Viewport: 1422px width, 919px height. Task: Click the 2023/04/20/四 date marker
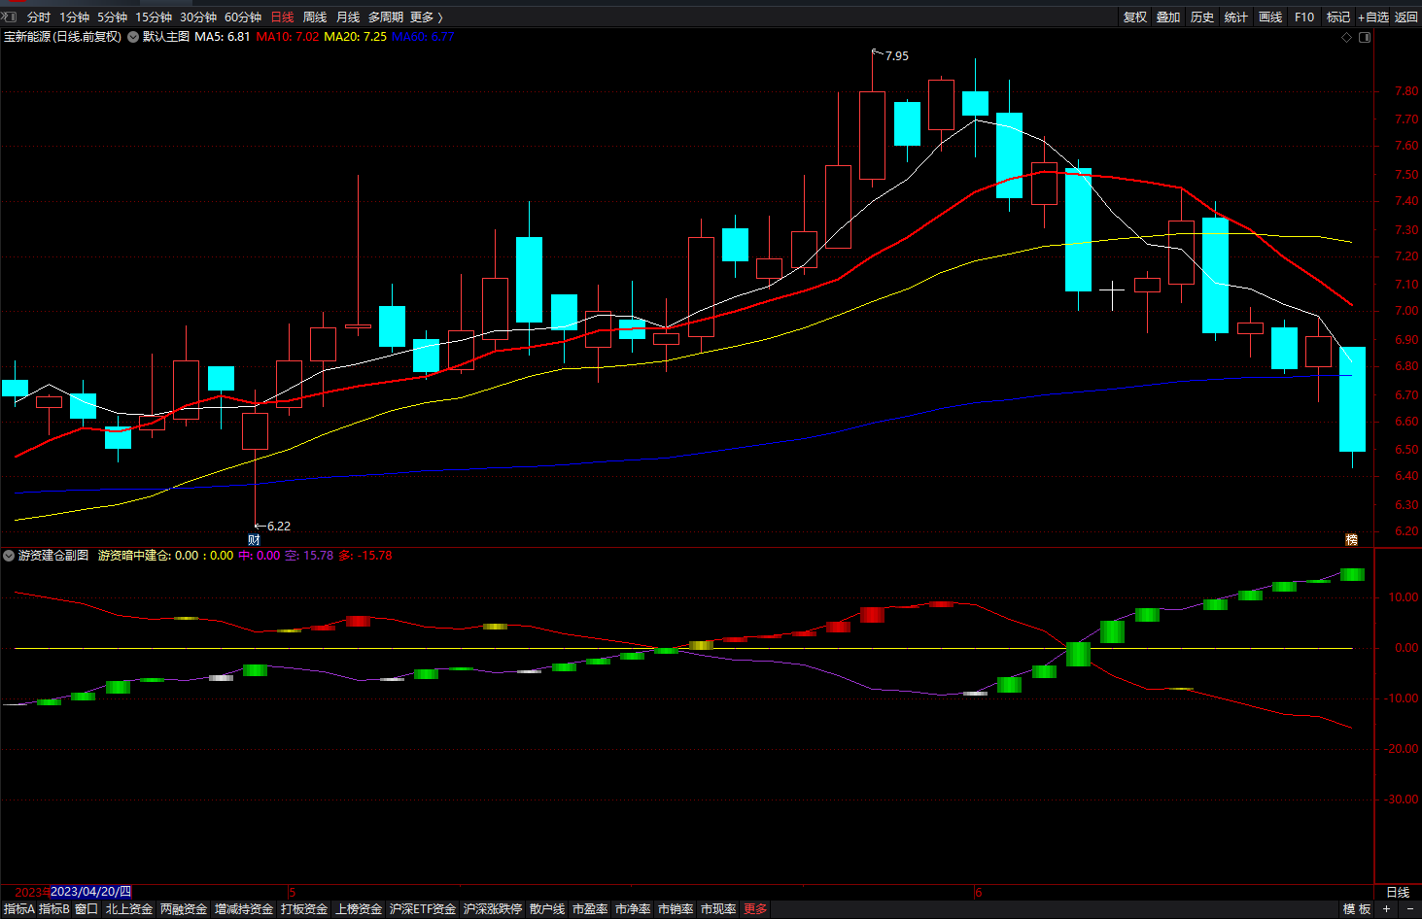coord(90,892)
